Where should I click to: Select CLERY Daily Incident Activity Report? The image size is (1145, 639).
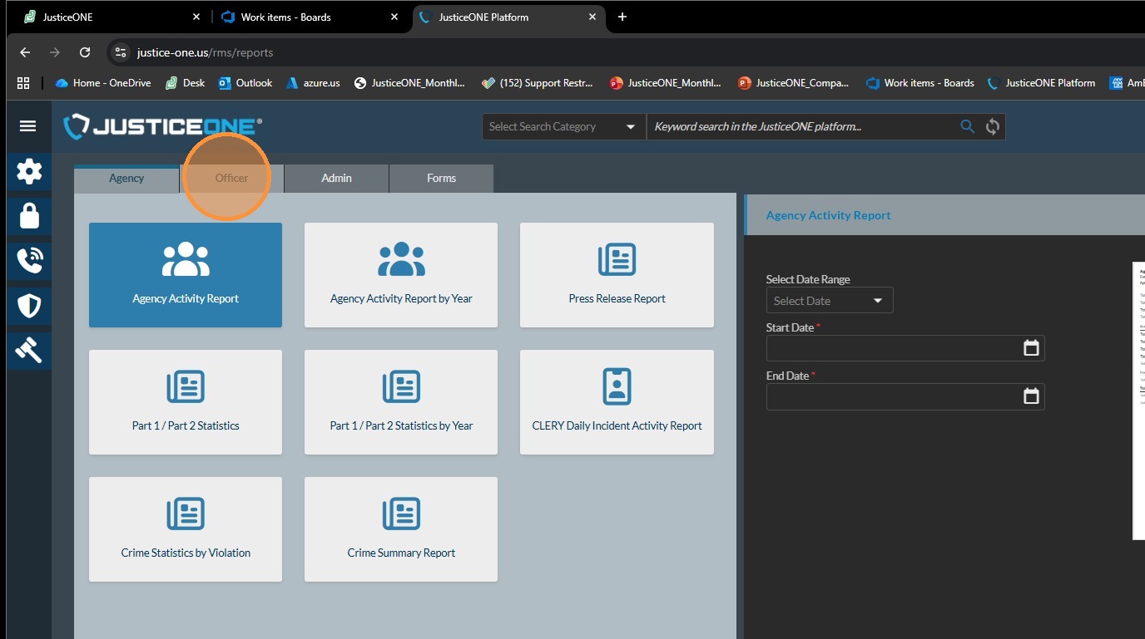(x=617, y=402)
